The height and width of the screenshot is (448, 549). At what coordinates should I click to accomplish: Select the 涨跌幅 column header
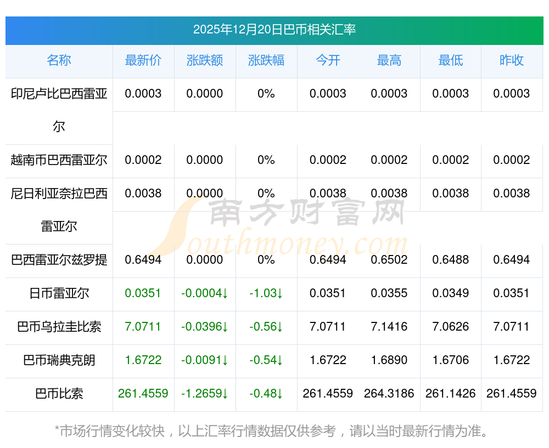pyautogui.click(x=266, y=60)
